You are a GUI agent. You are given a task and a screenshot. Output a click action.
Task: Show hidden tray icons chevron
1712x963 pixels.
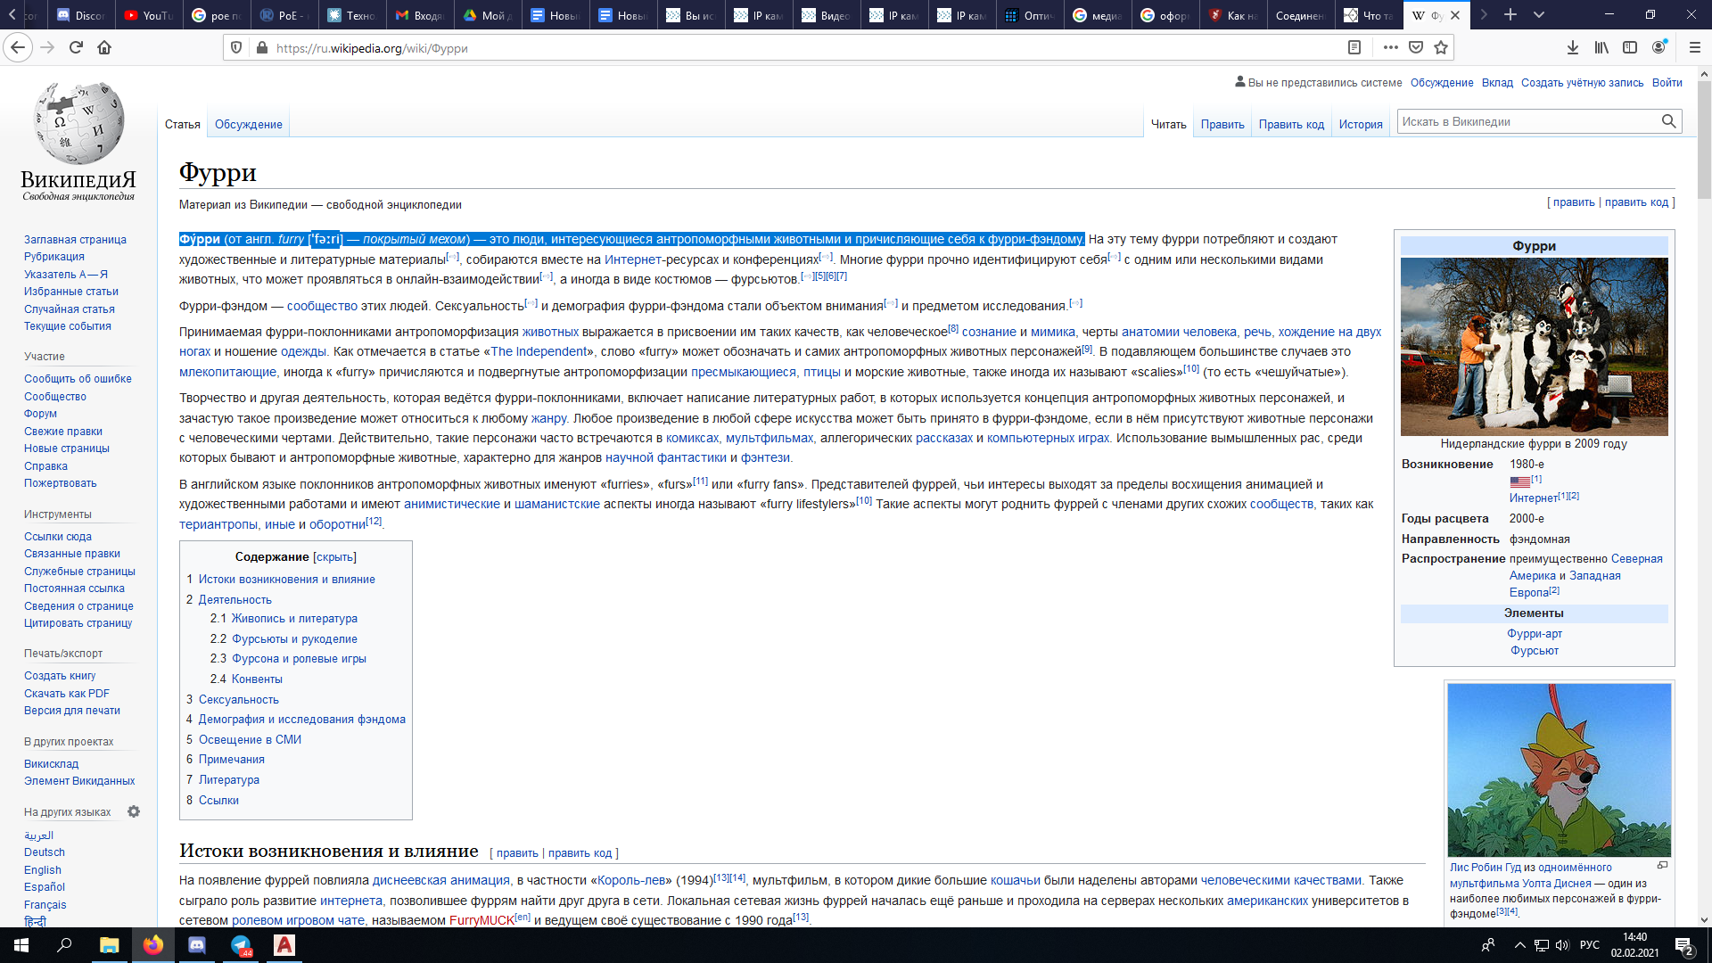click(1519, 945)
